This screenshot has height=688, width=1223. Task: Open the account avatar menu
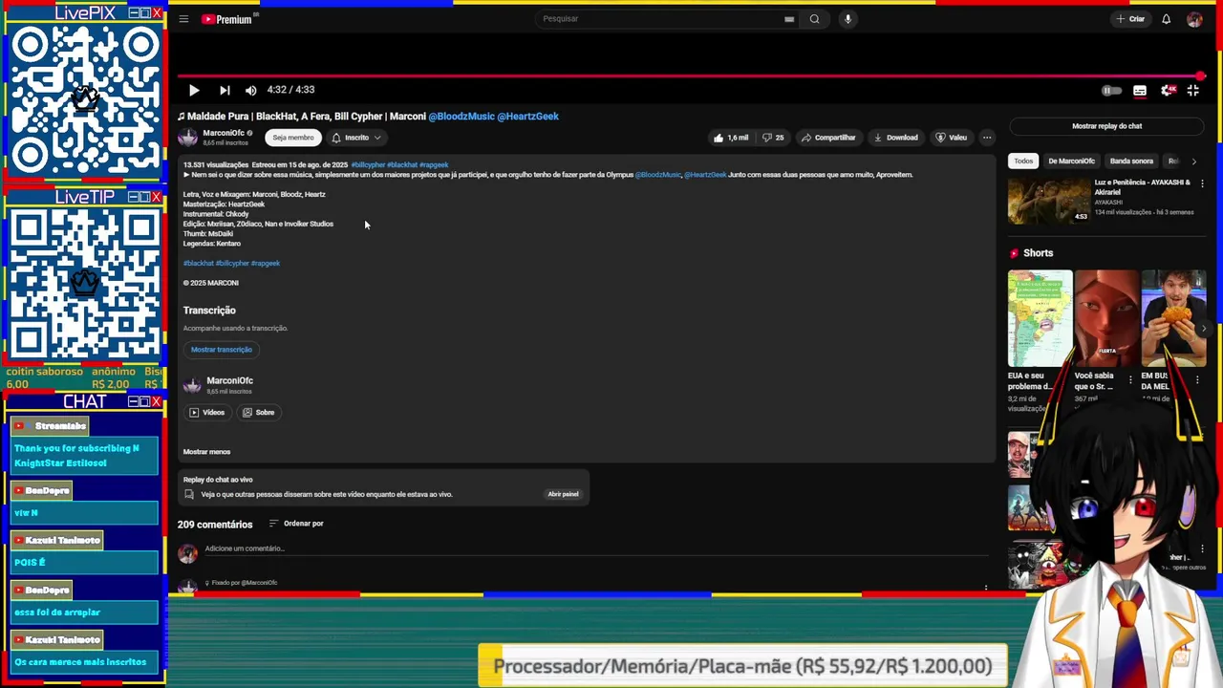click(1194, 19)
